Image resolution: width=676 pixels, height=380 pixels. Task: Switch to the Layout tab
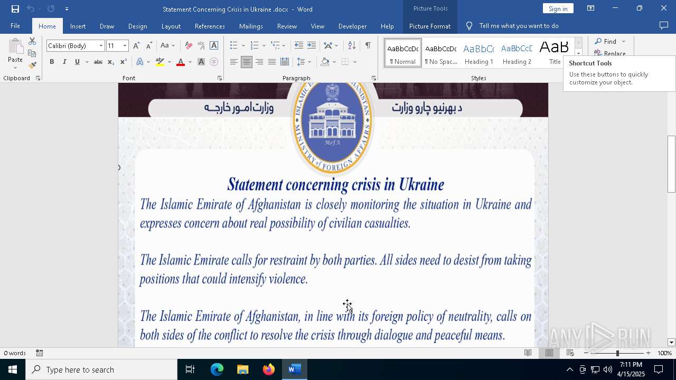pos(171,26)
